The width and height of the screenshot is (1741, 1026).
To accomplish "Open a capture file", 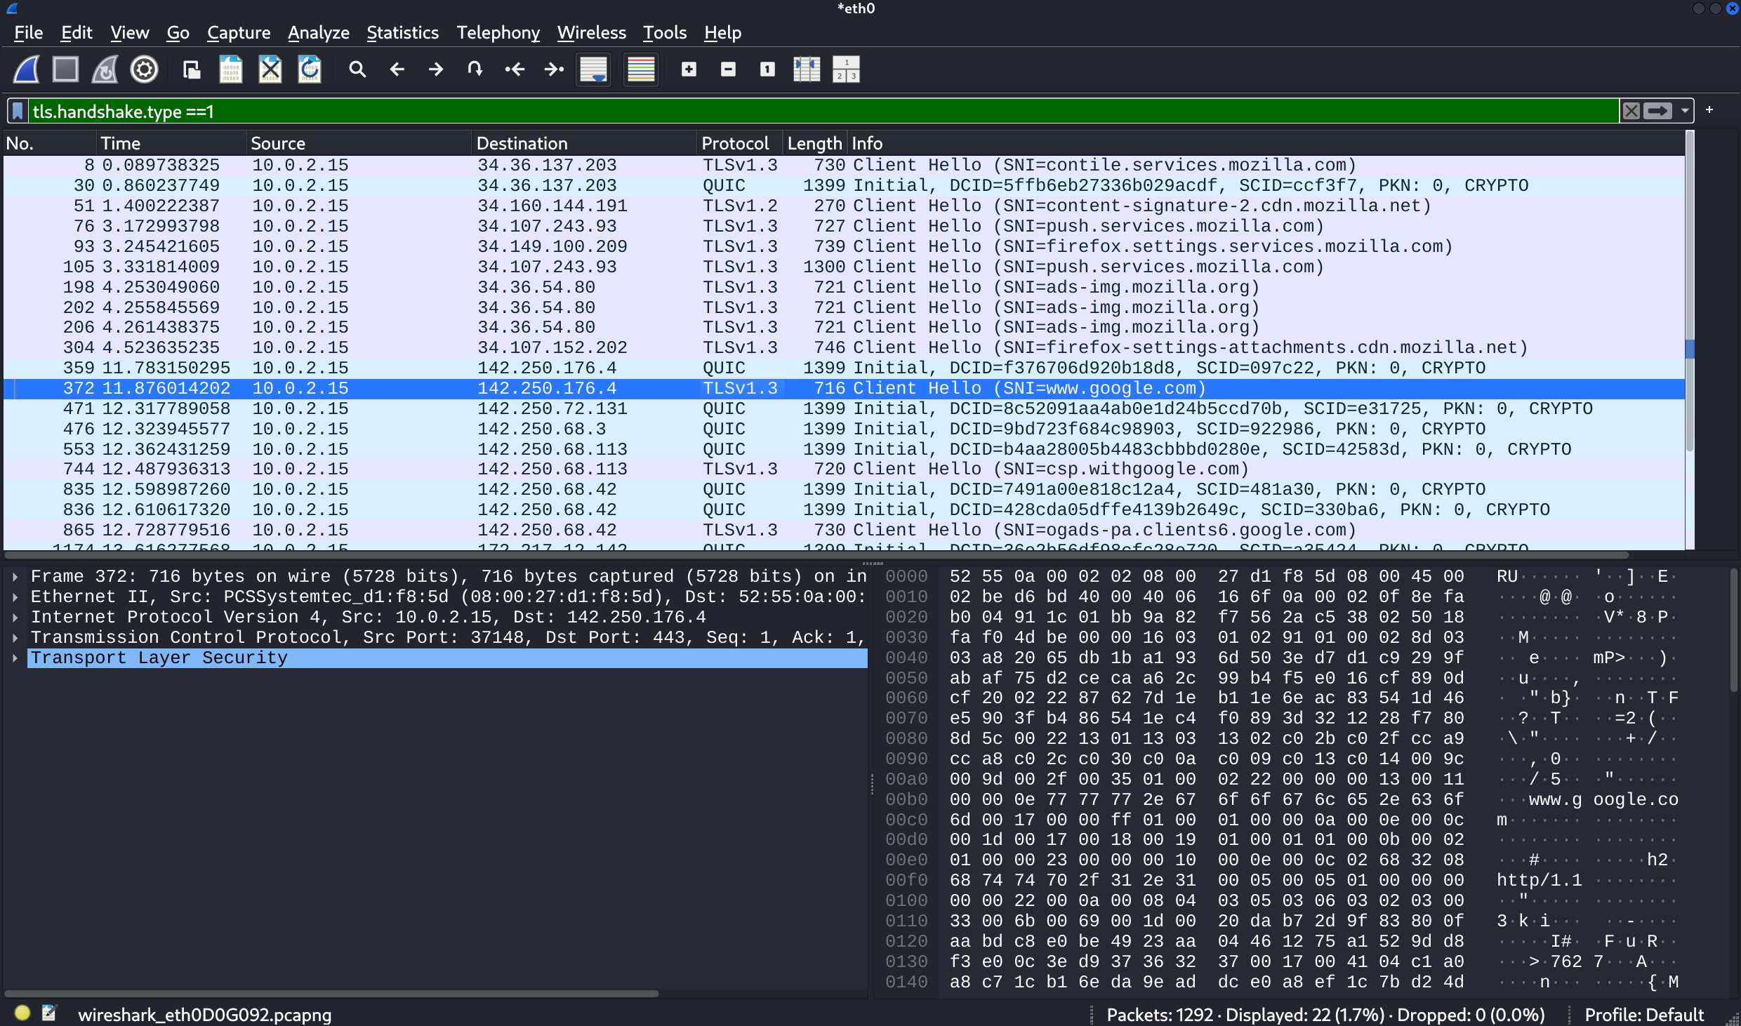I will point(192,69).
